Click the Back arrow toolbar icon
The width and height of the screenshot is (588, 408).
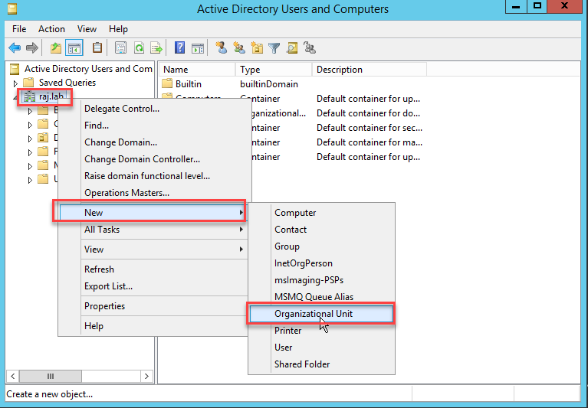15,48
